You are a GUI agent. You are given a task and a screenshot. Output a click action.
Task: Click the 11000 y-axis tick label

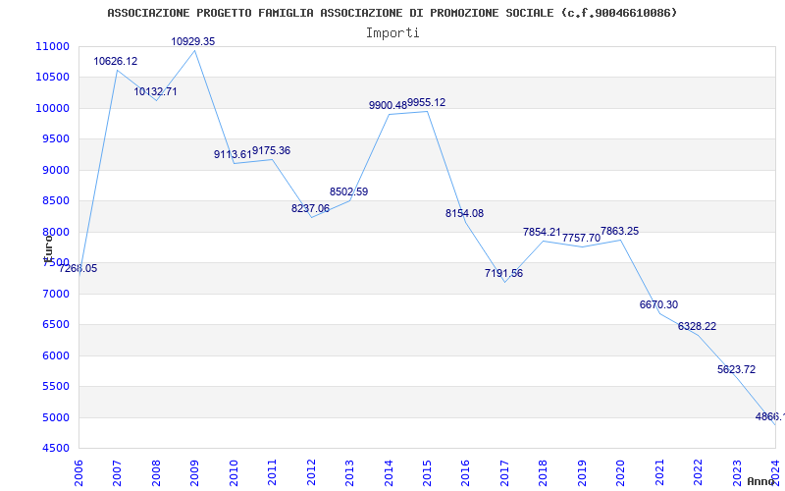pos(52,46)
